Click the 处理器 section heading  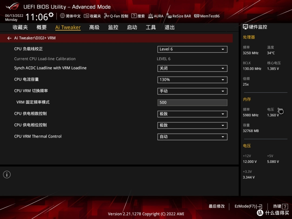[249, 37]
